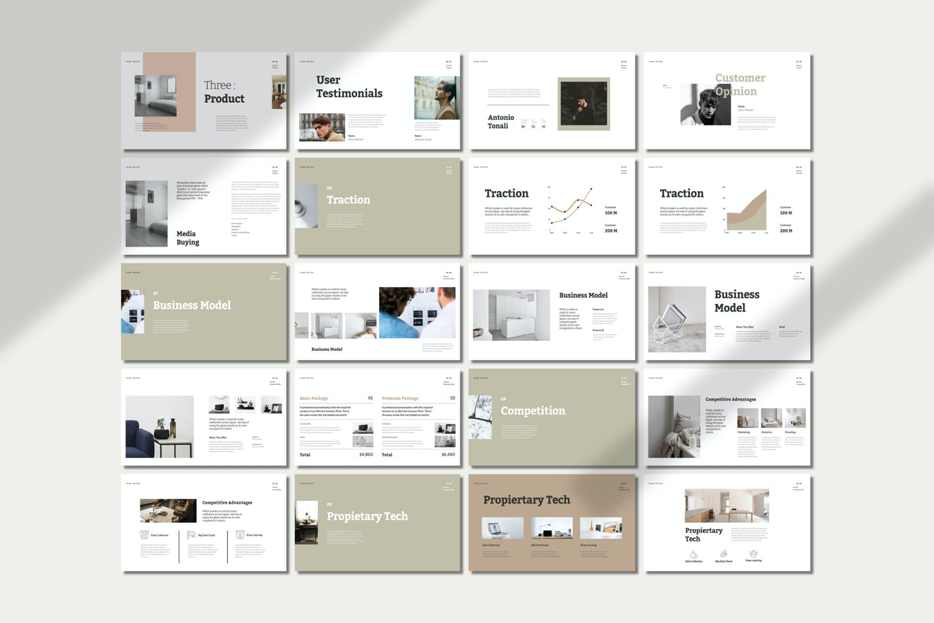Viewport: 934px width, 623px height.
Task: Open the Media Buying slide
Action: click(204, 207)
